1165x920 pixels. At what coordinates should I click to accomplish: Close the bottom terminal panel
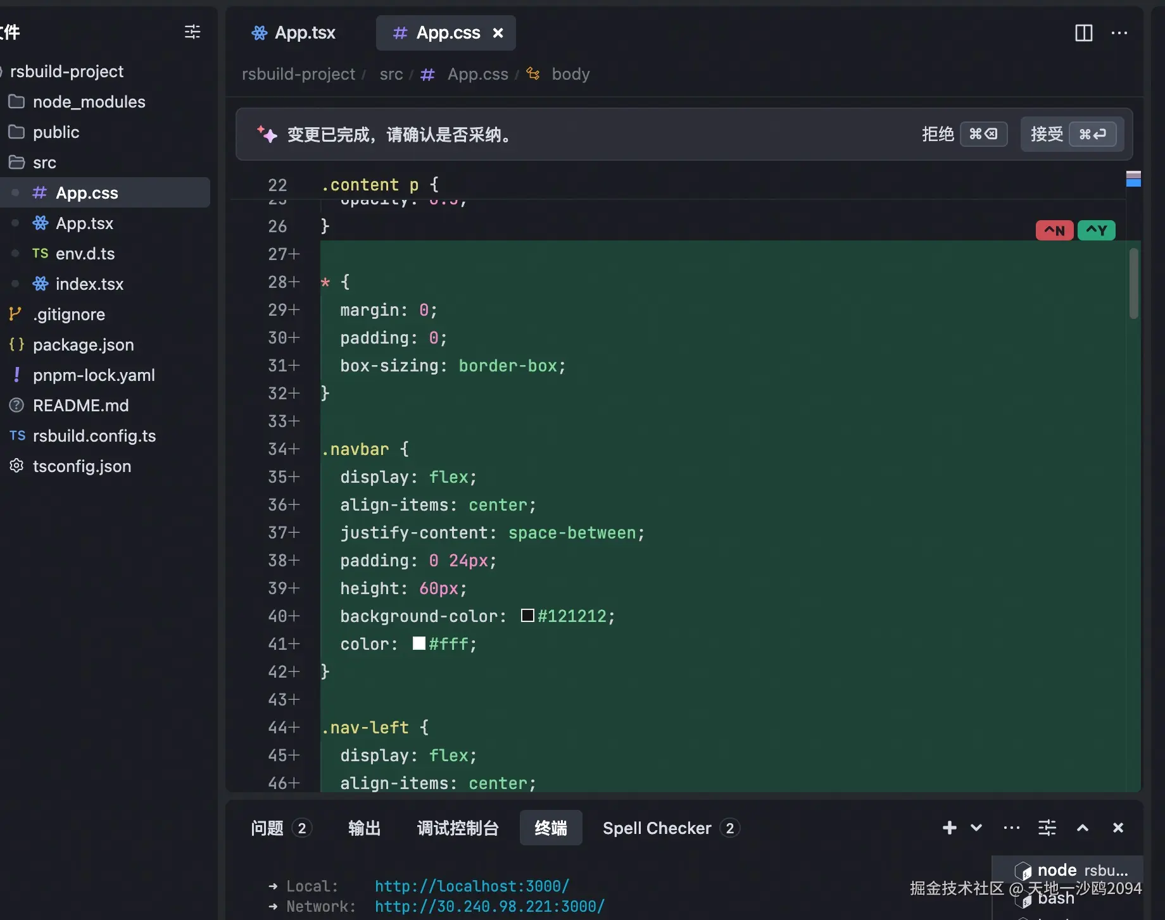coord(1118,828)
